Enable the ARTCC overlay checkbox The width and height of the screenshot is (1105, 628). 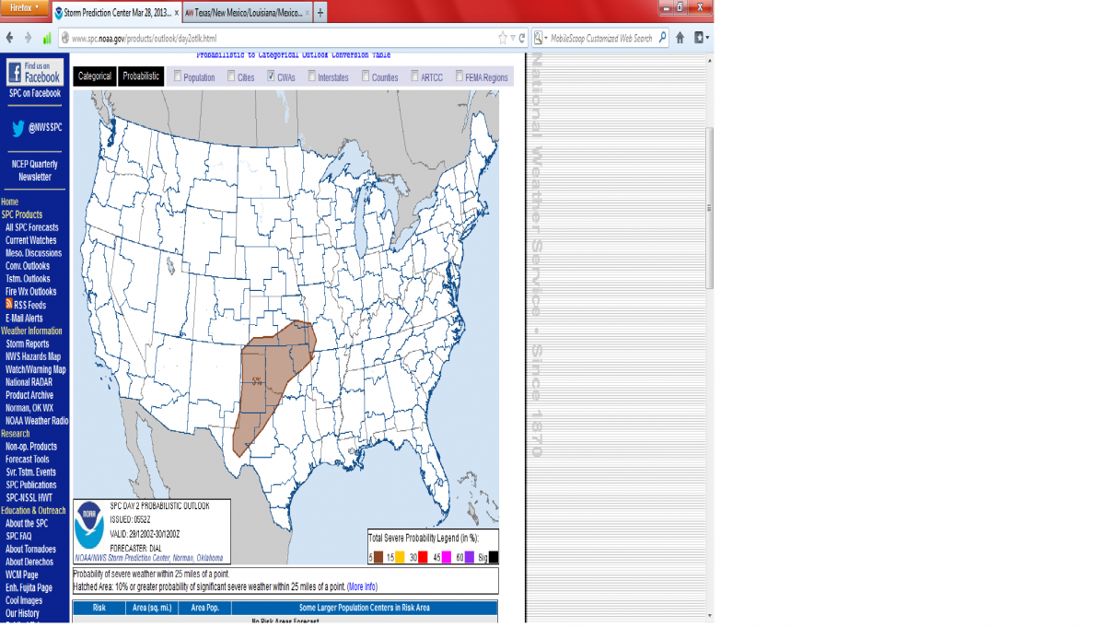pyautogui.click(x=415, y=76)
